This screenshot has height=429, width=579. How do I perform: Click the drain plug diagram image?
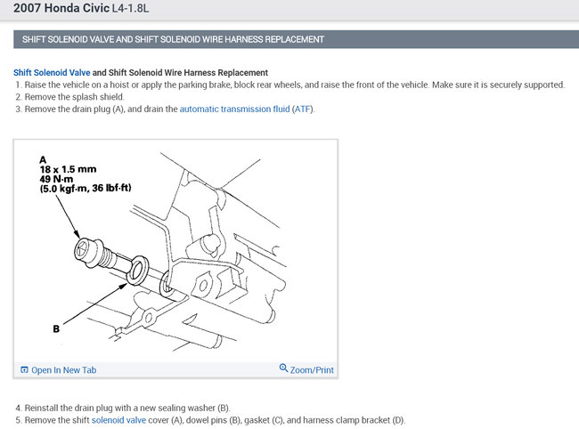[175, 251]
